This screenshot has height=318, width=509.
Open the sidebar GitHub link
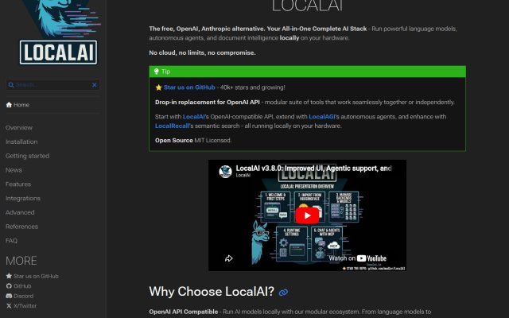(22, 286)
